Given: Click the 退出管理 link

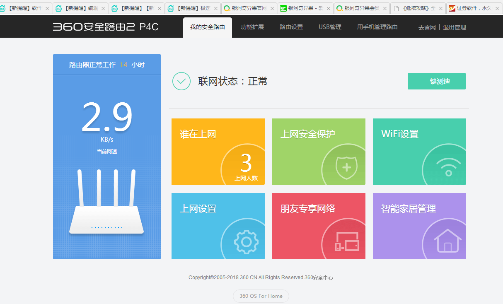Looking at the screenshot, I should point(455,27).
